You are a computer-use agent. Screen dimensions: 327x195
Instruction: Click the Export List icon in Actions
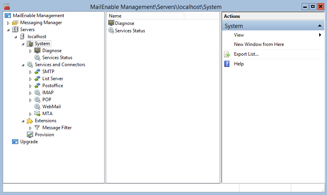tap(227, 54)
